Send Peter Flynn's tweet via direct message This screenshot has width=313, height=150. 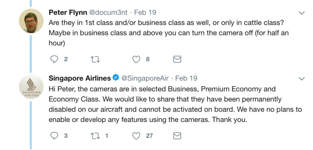[177, 59]
